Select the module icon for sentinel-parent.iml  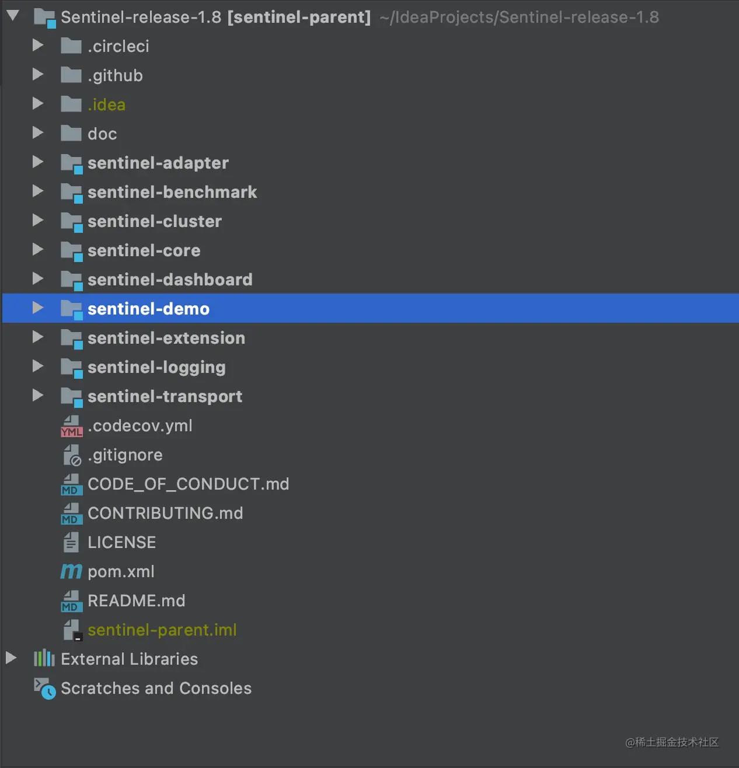click(x=71, y=630)
